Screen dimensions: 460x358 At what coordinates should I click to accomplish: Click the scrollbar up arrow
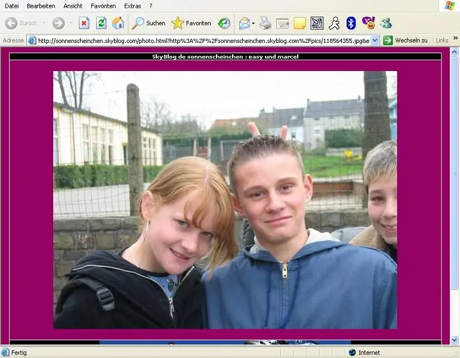tap(455, 53)
